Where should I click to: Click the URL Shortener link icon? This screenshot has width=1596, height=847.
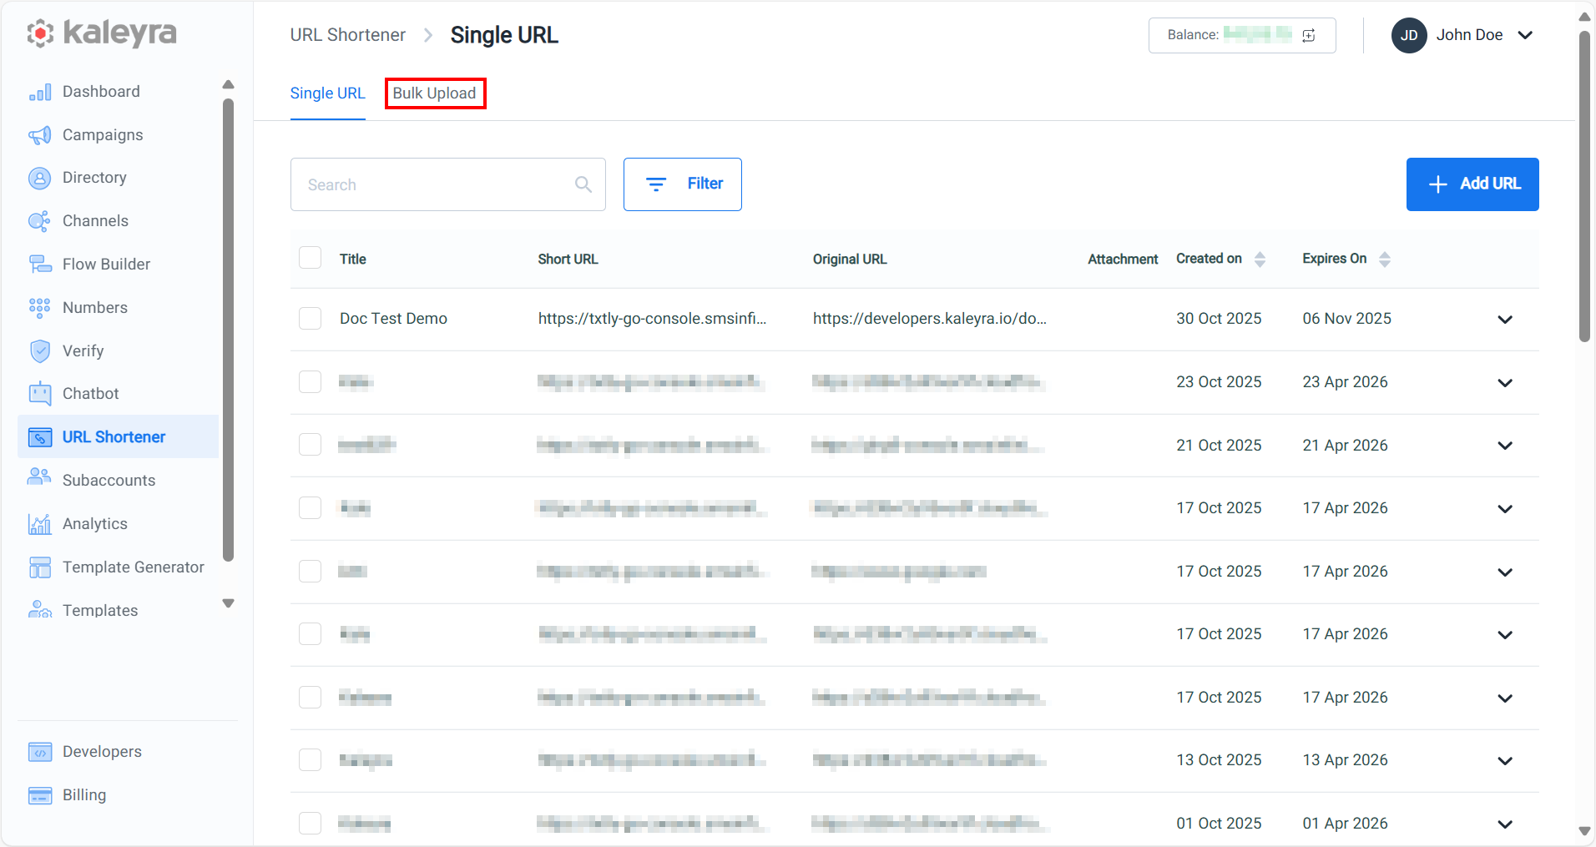tap(40, 437)
